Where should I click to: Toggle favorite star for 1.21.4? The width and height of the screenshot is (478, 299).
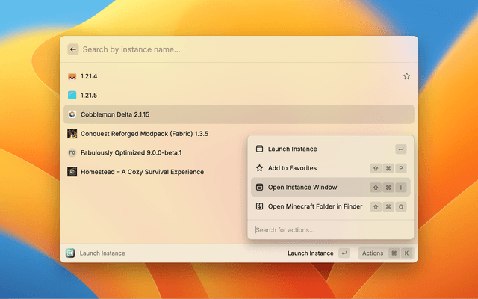406,76
